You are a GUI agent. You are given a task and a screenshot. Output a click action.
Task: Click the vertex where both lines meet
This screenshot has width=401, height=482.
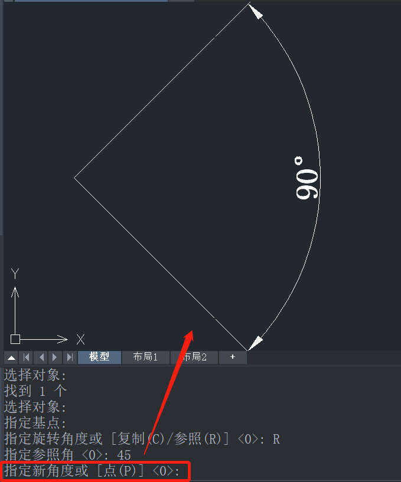[x=74, y=178]
